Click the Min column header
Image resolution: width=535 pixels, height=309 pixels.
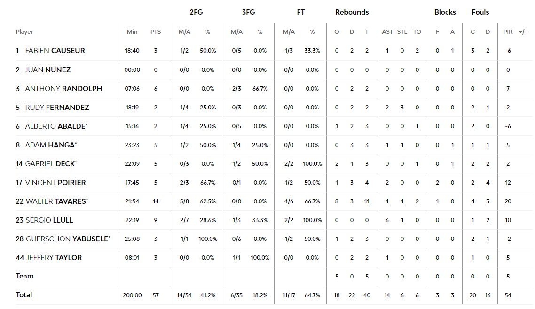pos(132,32)
